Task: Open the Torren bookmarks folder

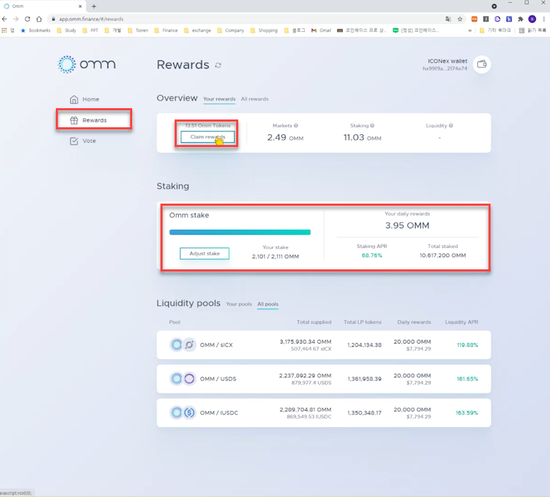Action: pos(138,30)
